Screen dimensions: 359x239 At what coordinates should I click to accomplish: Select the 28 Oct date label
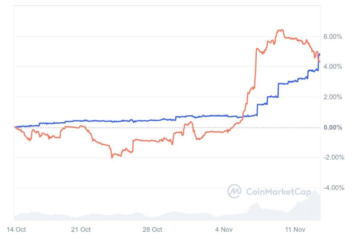tap(152, 229)
